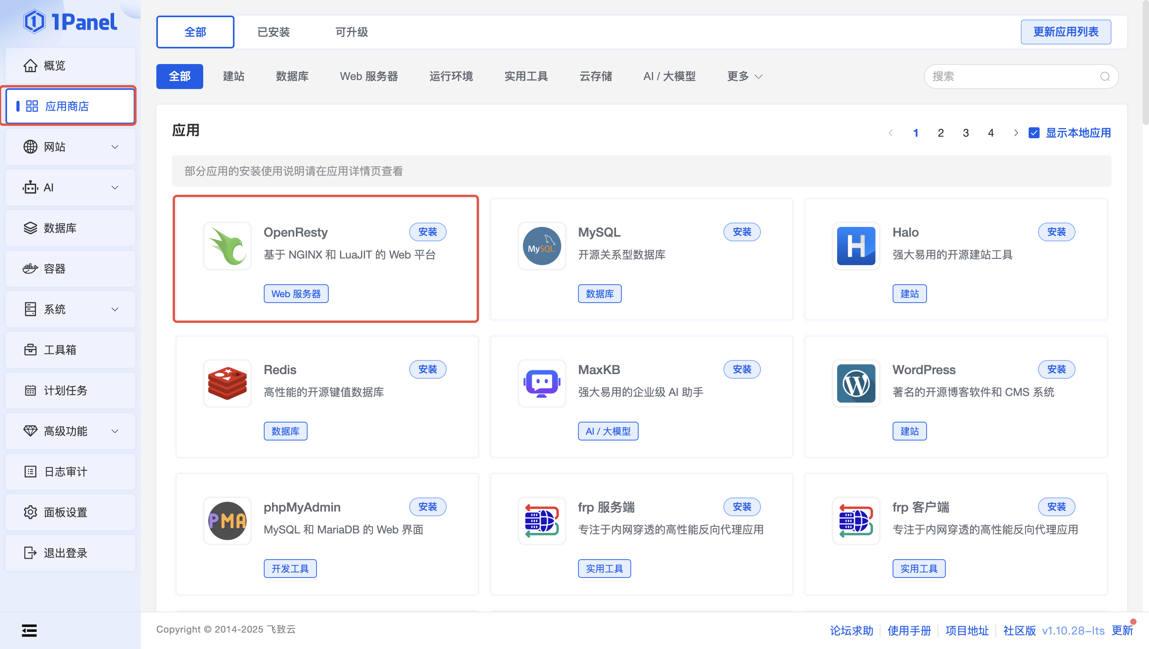This screenshot has height=649, width=1149.
Task: Expand the 网站 sidebar submenu chevron
Action: tap(115, 147)
